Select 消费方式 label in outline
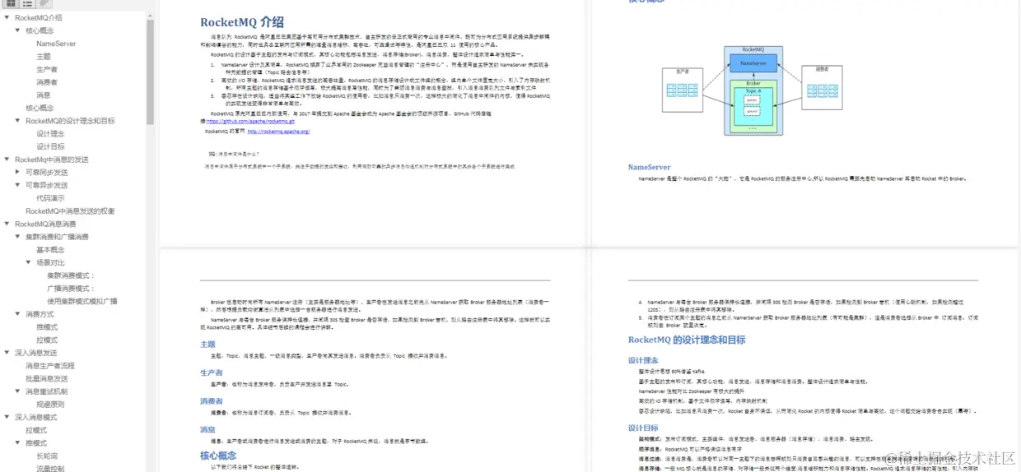This screenshot has height=472, width=1021. tap(40, 314)
